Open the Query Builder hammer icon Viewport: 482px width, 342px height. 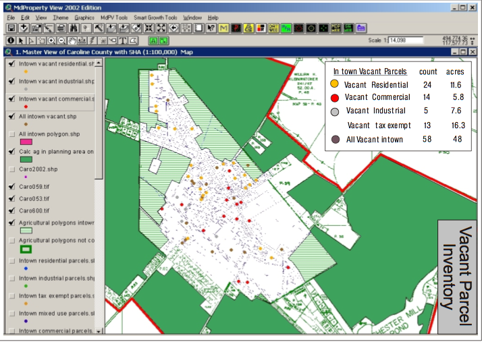pyautogui.click(x=99, y=28)
